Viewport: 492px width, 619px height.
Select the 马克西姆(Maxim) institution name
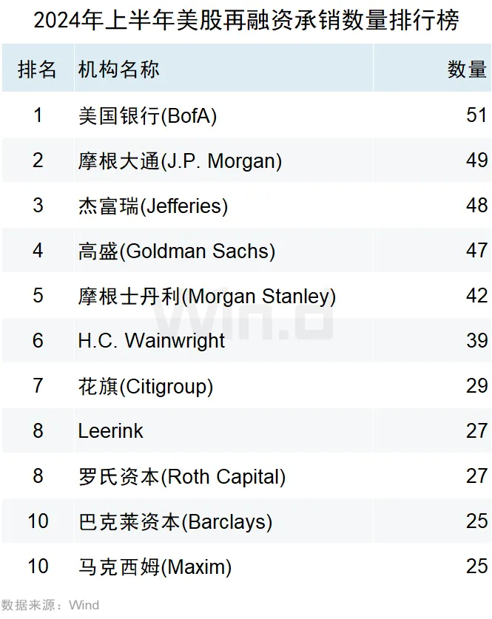(x=155, y=566)
